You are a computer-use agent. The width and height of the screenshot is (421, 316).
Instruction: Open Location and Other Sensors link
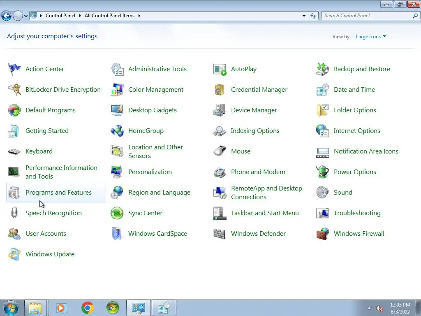[156, 151]
